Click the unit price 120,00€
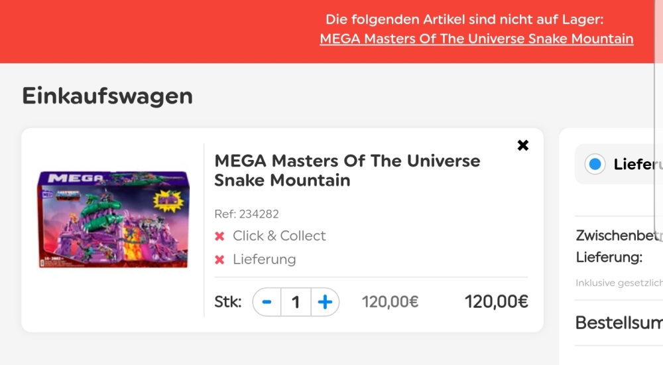Image resolution: width=663 pixels, height=365 pixels. [390, 302]
